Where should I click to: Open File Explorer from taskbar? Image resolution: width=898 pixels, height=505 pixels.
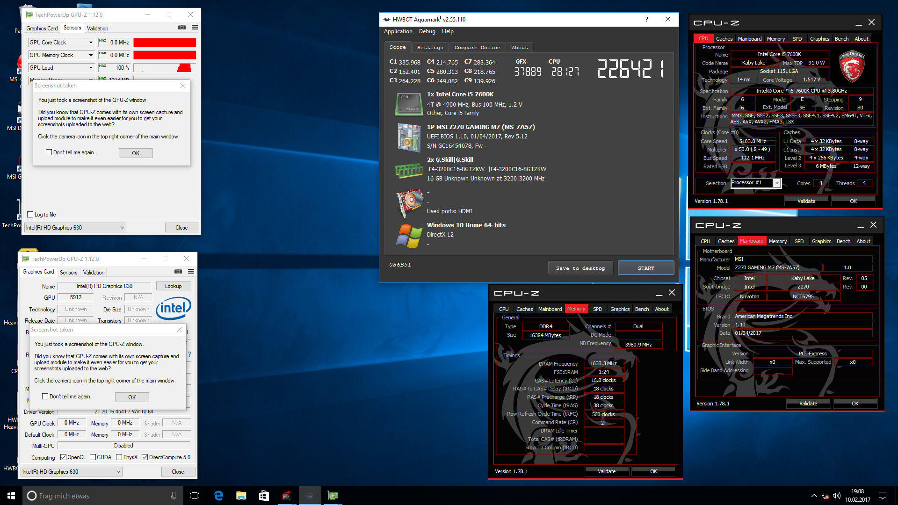pyautogui.click(x=241, y=496)
